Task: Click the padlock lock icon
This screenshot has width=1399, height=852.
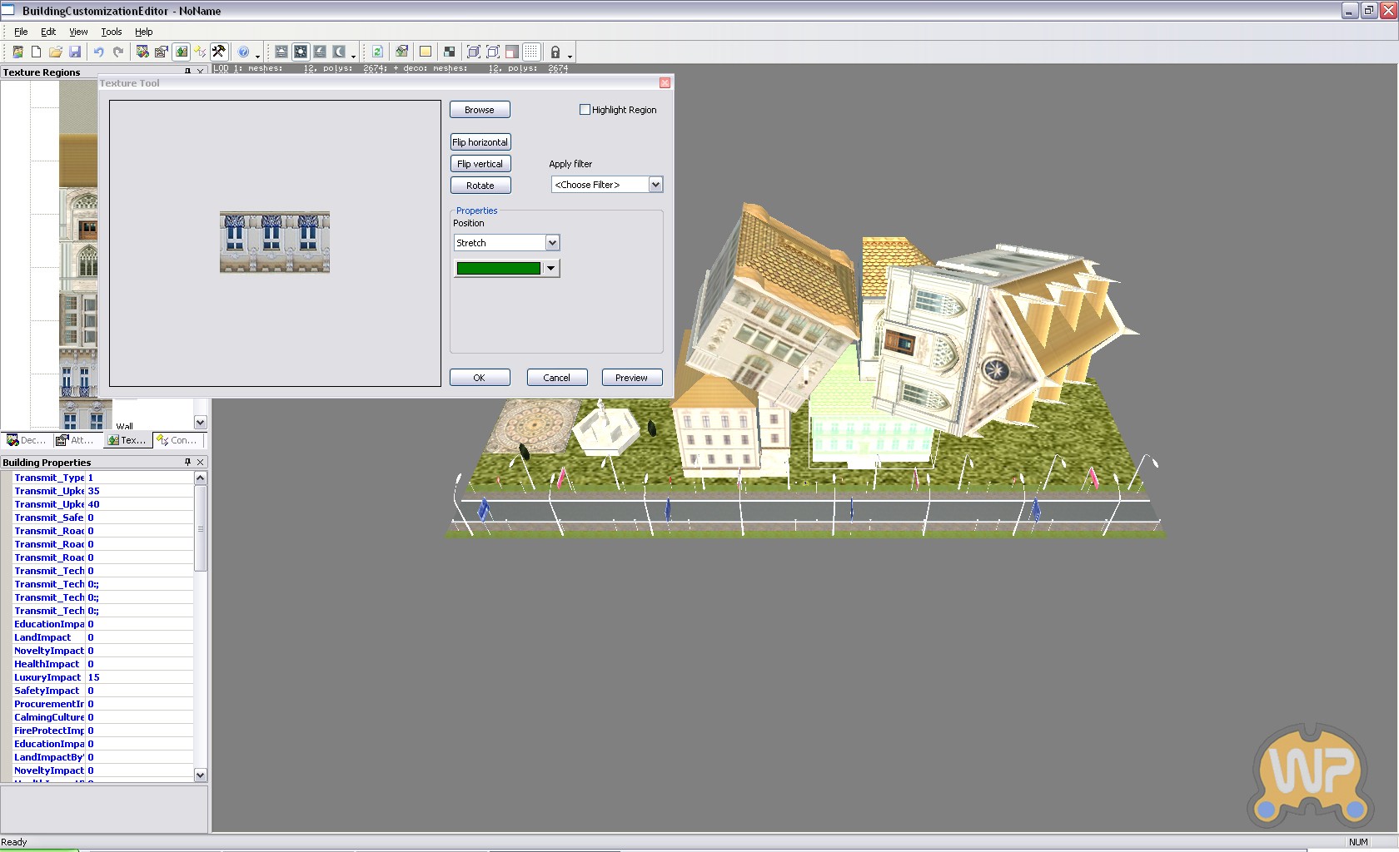Action: click(x=555, y=52)
